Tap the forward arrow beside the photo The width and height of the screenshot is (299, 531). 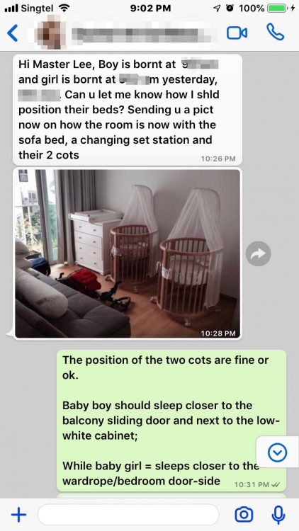pos(259,253)
